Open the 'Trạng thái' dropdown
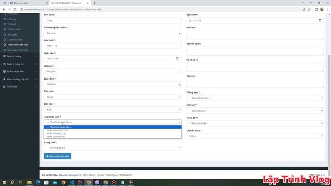Viewport: 331px width, 186px height. point(113,148)
